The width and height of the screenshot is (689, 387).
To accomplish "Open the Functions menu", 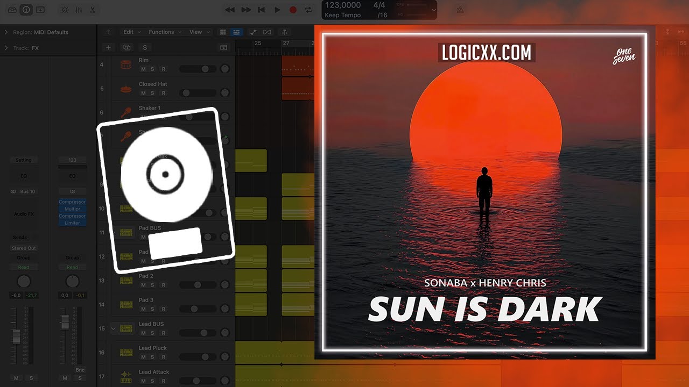I will [x=164, y=32].
